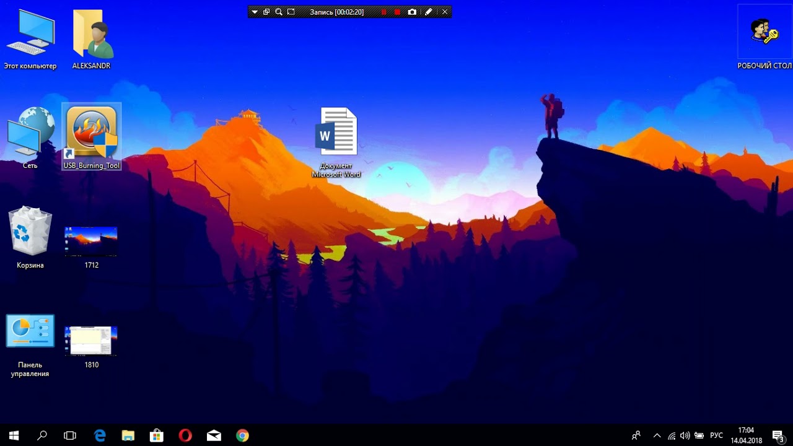The width and height of the screenshot is (793, 446).
Task: Select the Панель управления desktop icon
Action: (30, 346)
